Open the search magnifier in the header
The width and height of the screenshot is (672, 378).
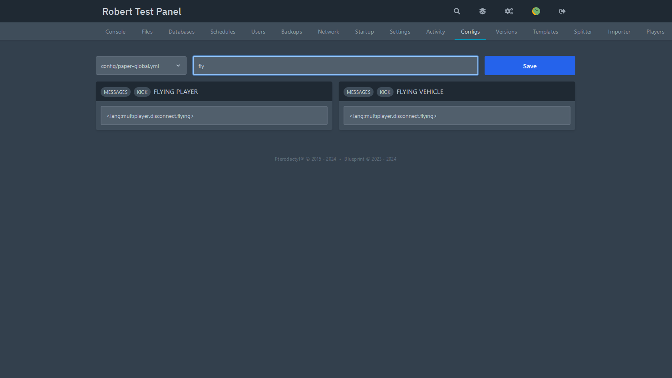click(457, 11)
